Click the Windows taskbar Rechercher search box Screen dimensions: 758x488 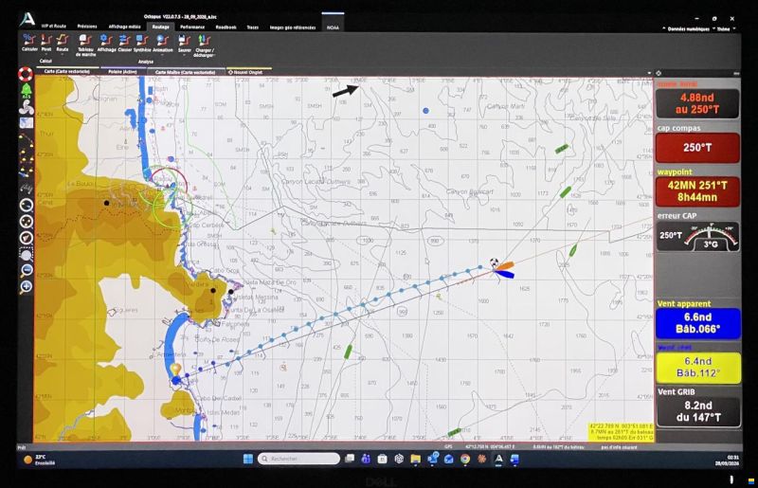[298, 459]
